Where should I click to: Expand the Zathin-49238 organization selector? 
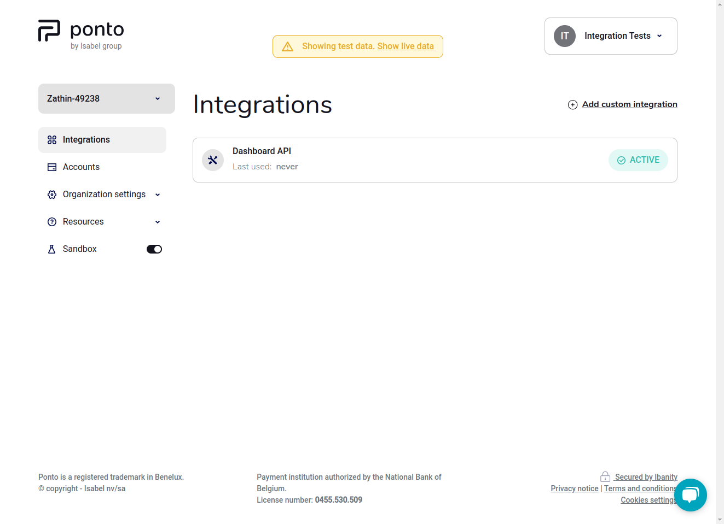tap(106, 98)
